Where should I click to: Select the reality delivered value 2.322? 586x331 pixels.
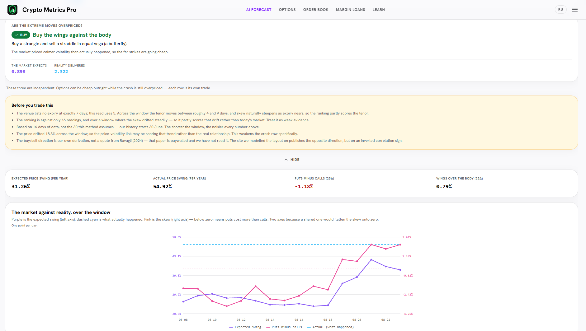pos(61,72)
